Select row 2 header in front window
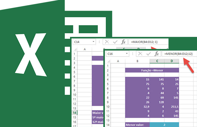197x127 pixels. pyautogui.click(x=108, y=70)
